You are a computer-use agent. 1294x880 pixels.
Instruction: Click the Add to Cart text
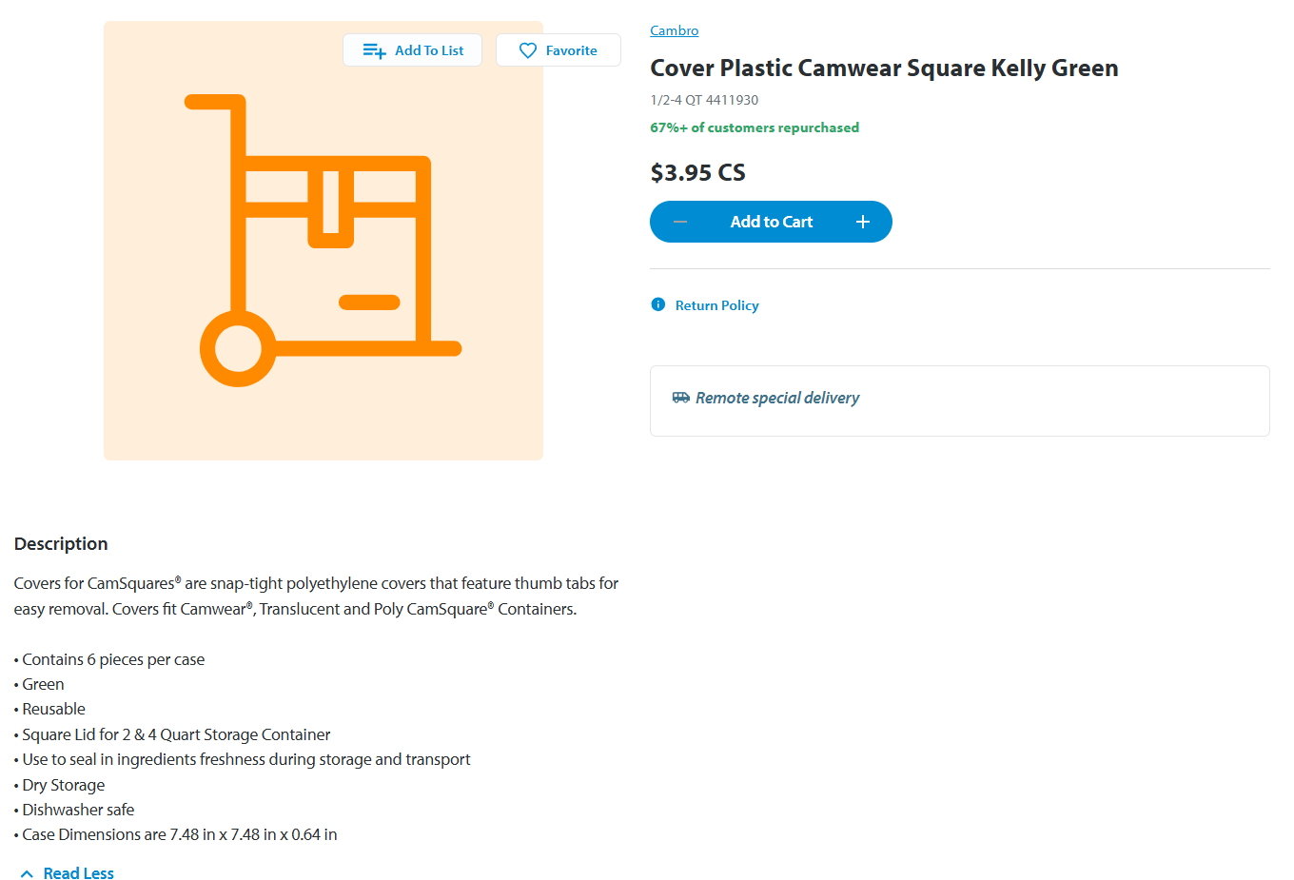tap(771, 222)
